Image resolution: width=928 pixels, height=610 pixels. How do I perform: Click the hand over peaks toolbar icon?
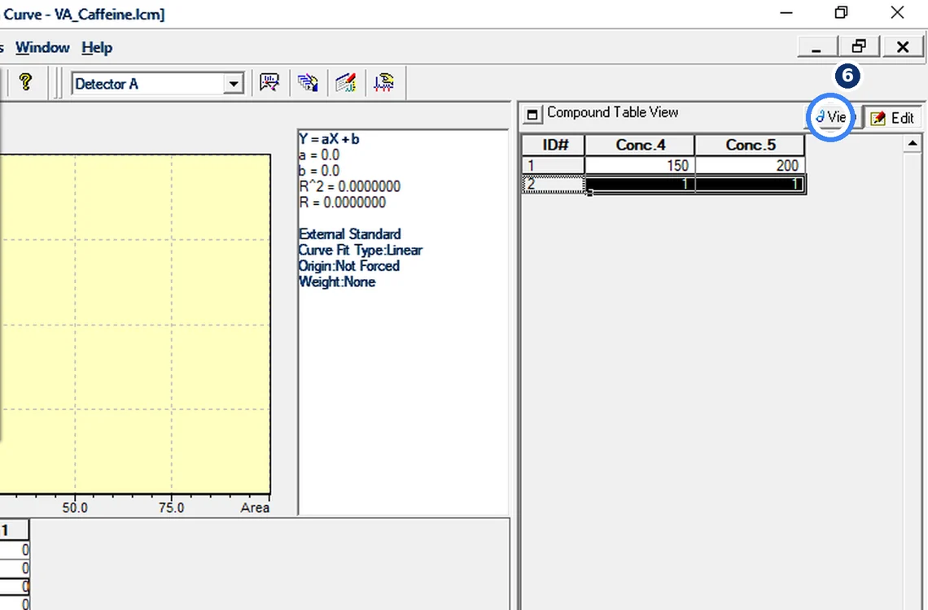384,82
